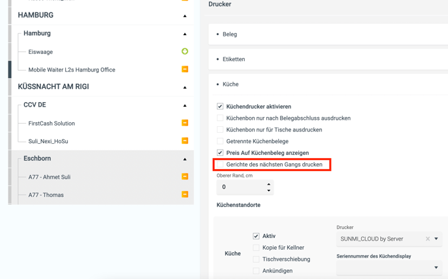Viewport: 448px width, 279px height.
Task: Clear the SUNMI_CLOUD by Server printer selection
Action: point(428,239)
